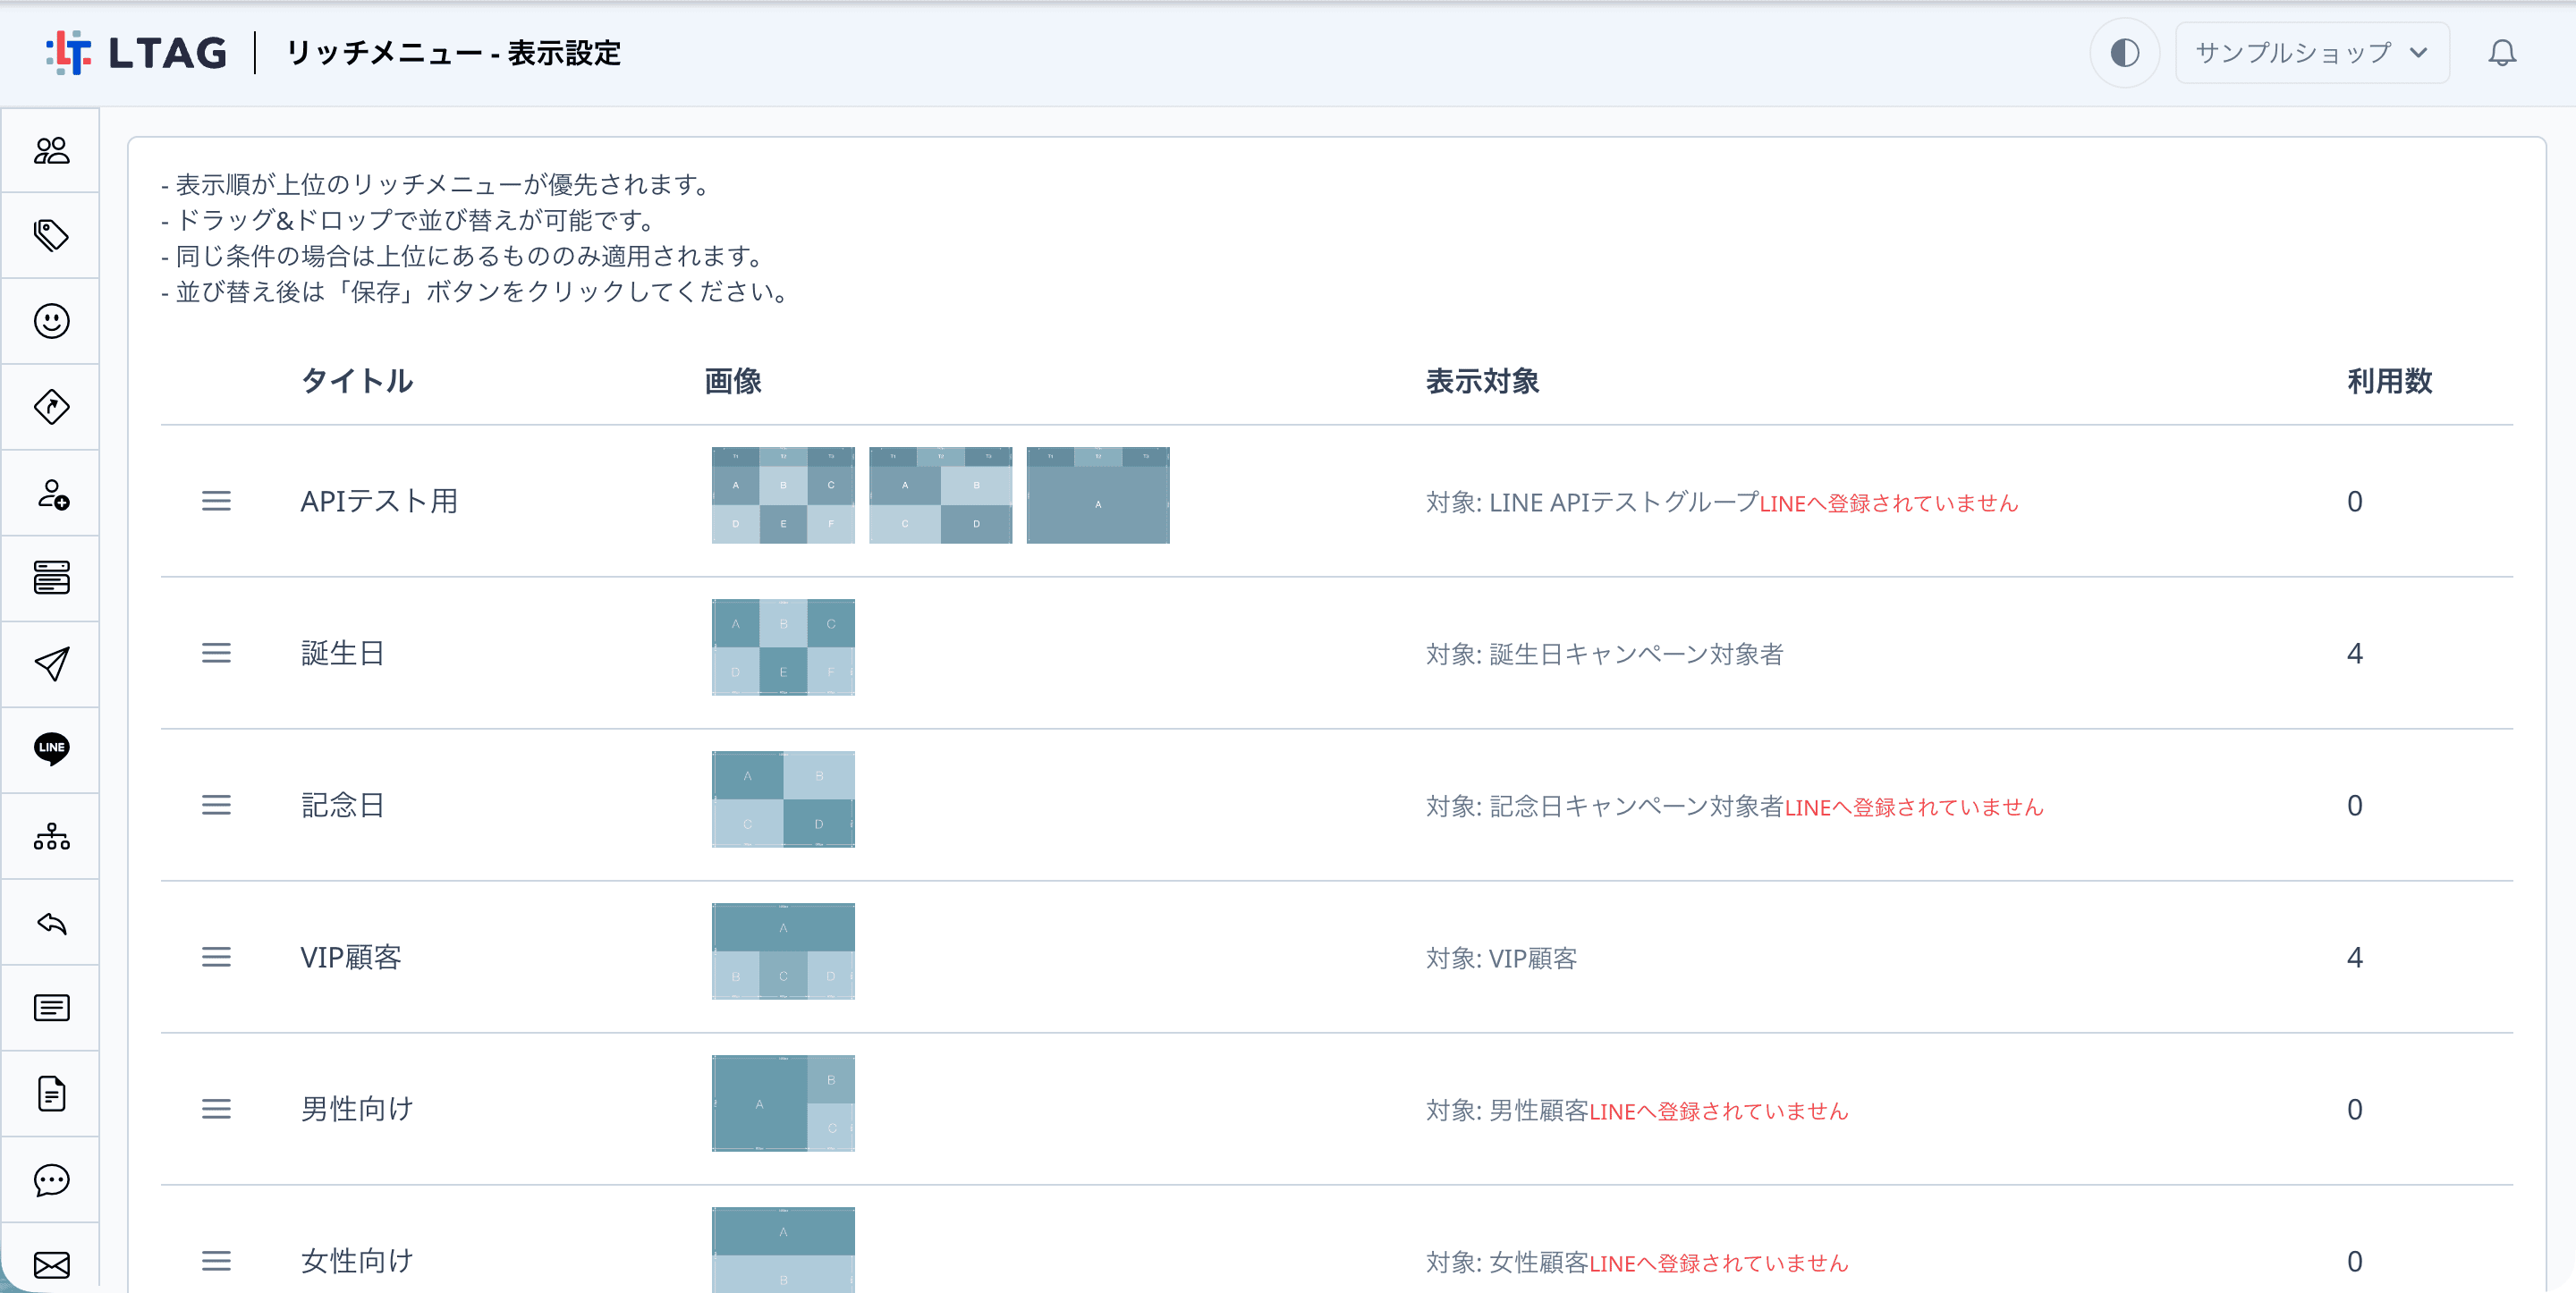The height and width of the screenshot is (1293, 2576).
Task: Open the stacked cards sidebar icon
Action: [51, 578]
